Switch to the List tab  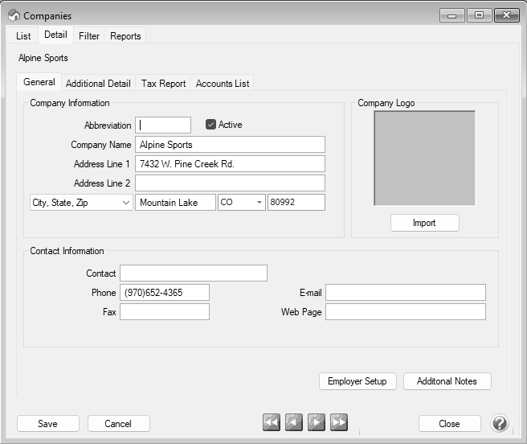coord(23,36)
